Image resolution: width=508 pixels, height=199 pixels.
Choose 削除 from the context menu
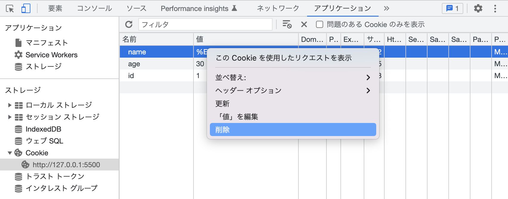click(293, 130)
